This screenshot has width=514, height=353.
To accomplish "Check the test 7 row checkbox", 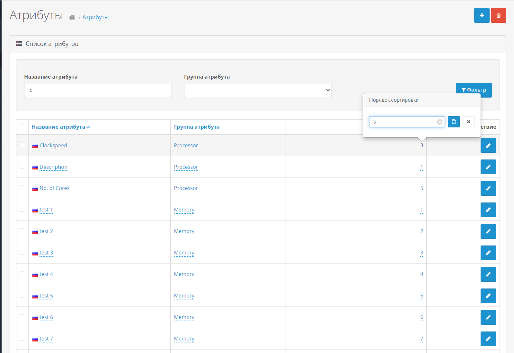I will 22,338.
